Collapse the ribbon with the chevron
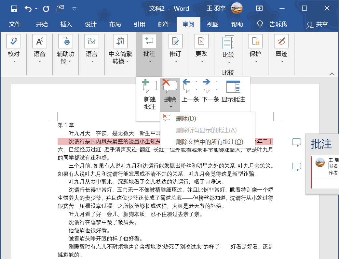This screenshot has width=339, height=259. click(x=332, y=73)
